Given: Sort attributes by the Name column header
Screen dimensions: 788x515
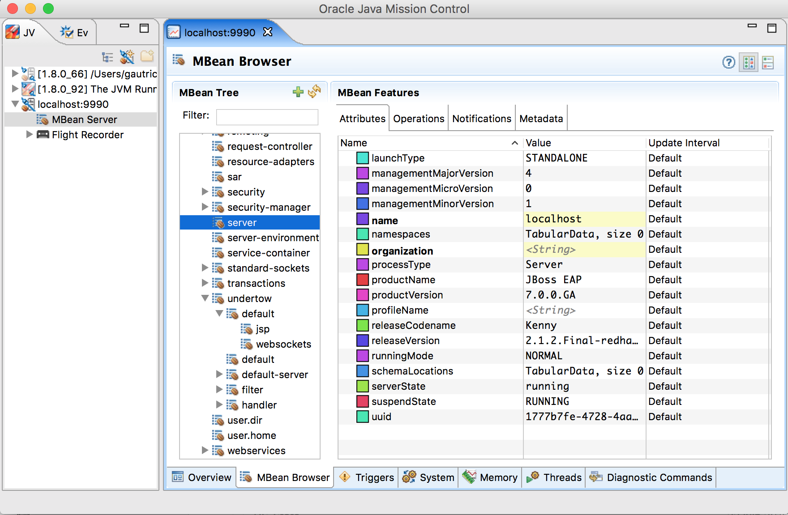Looking at the screenshot, I should point(354,143).
